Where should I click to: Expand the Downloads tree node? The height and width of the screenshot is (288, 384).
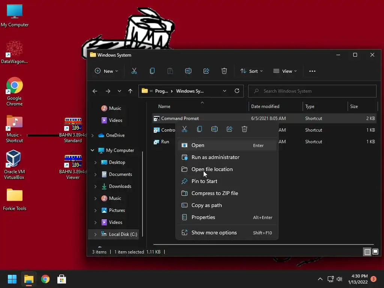pyautogui.click(x=96, y=186)
